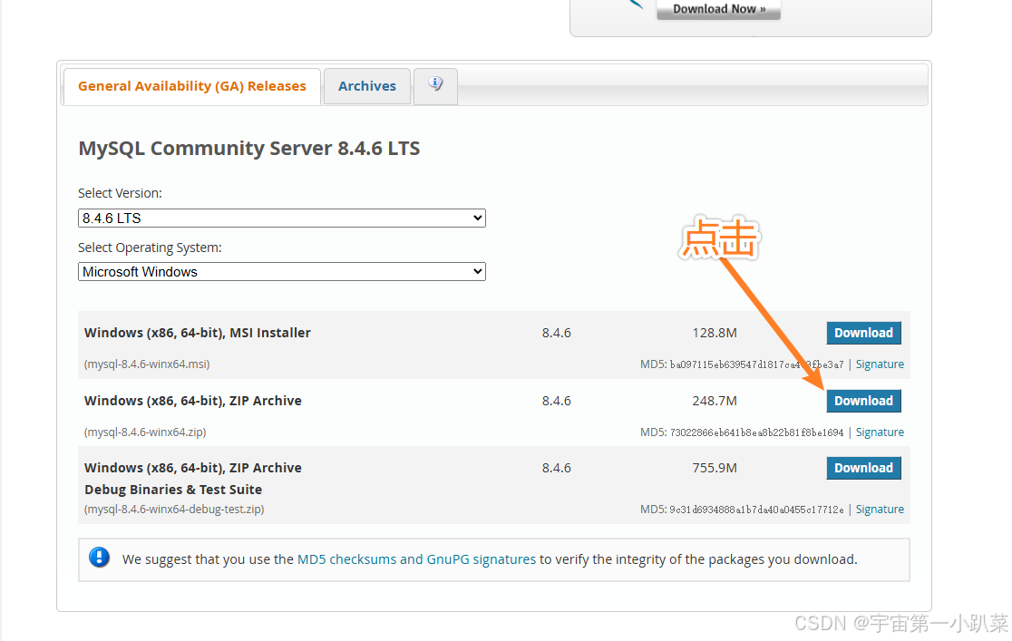
Task: Open the Select Version dropdown
Action: [281, 219]
